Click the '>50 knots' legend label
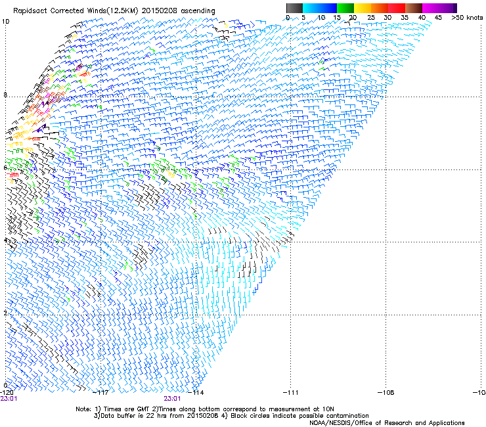This screenshot has width=486, height=427. [467, 18]
